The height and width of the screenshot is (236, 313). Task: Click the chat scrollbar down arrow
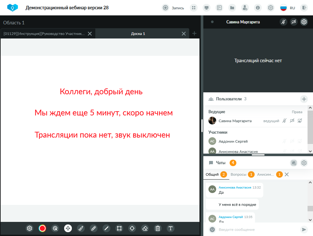click(x=310, y=220)
